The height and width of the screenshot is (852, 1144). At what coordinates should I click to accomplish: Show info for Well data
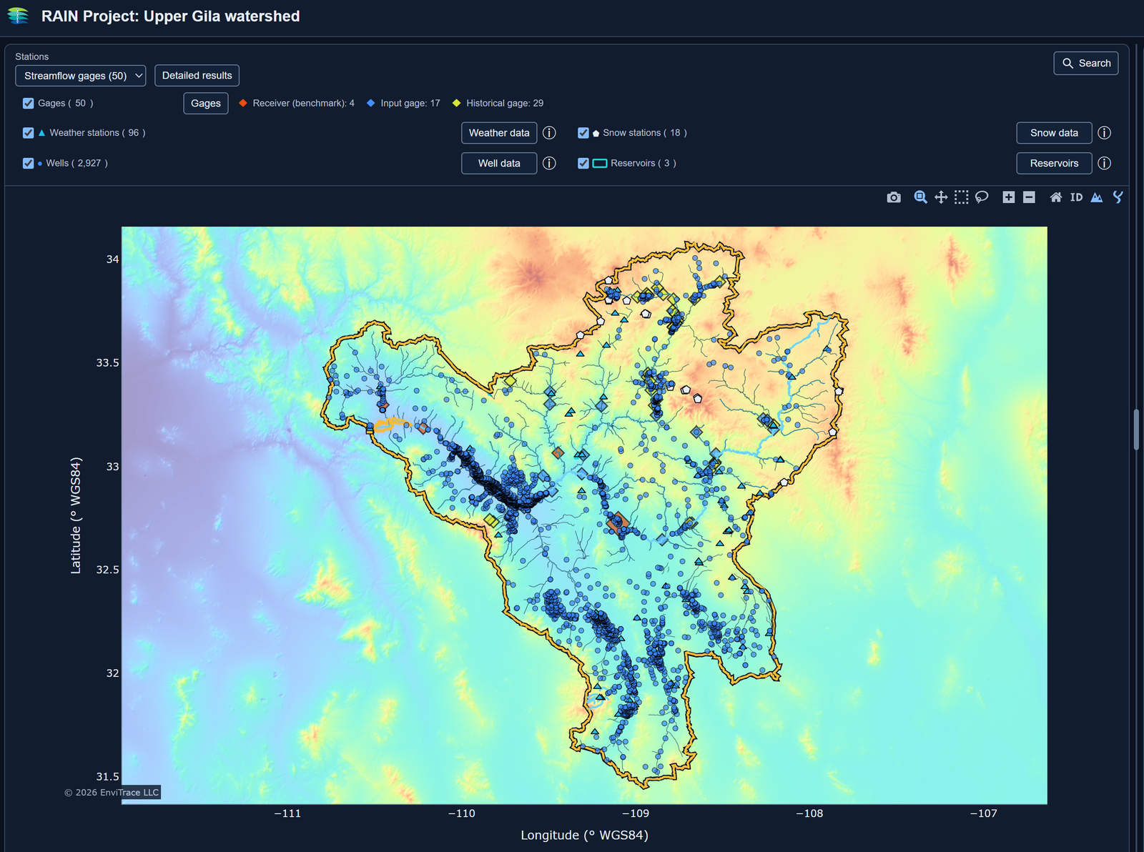tap(549, 163)
